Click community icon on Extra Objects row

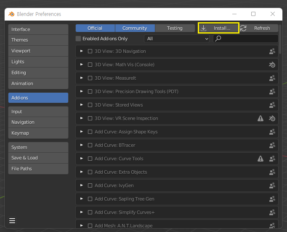click(x=272, y=172)
